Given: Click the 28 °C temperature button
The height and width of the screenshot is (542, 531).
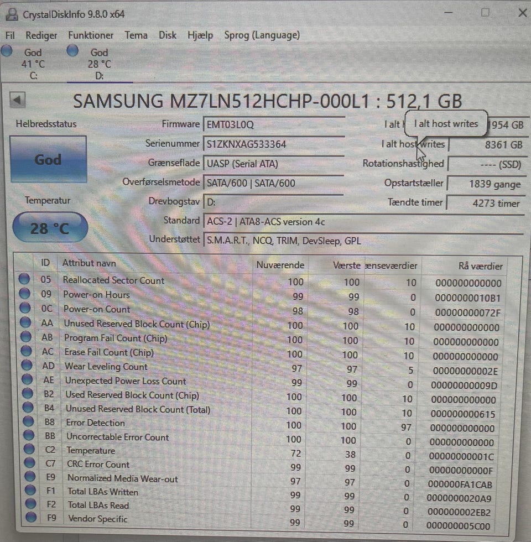Looking at the screenshot, I should point(50,227).
